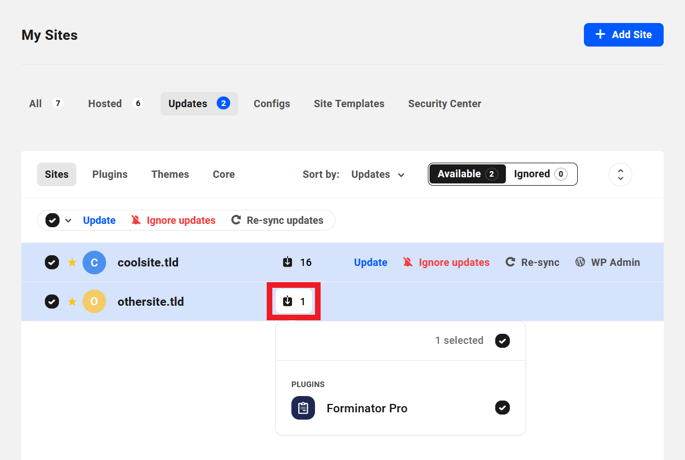
Task: Click the star icon beside coolsite.tld
Action: pyautogui.click(x=72, y=263)
